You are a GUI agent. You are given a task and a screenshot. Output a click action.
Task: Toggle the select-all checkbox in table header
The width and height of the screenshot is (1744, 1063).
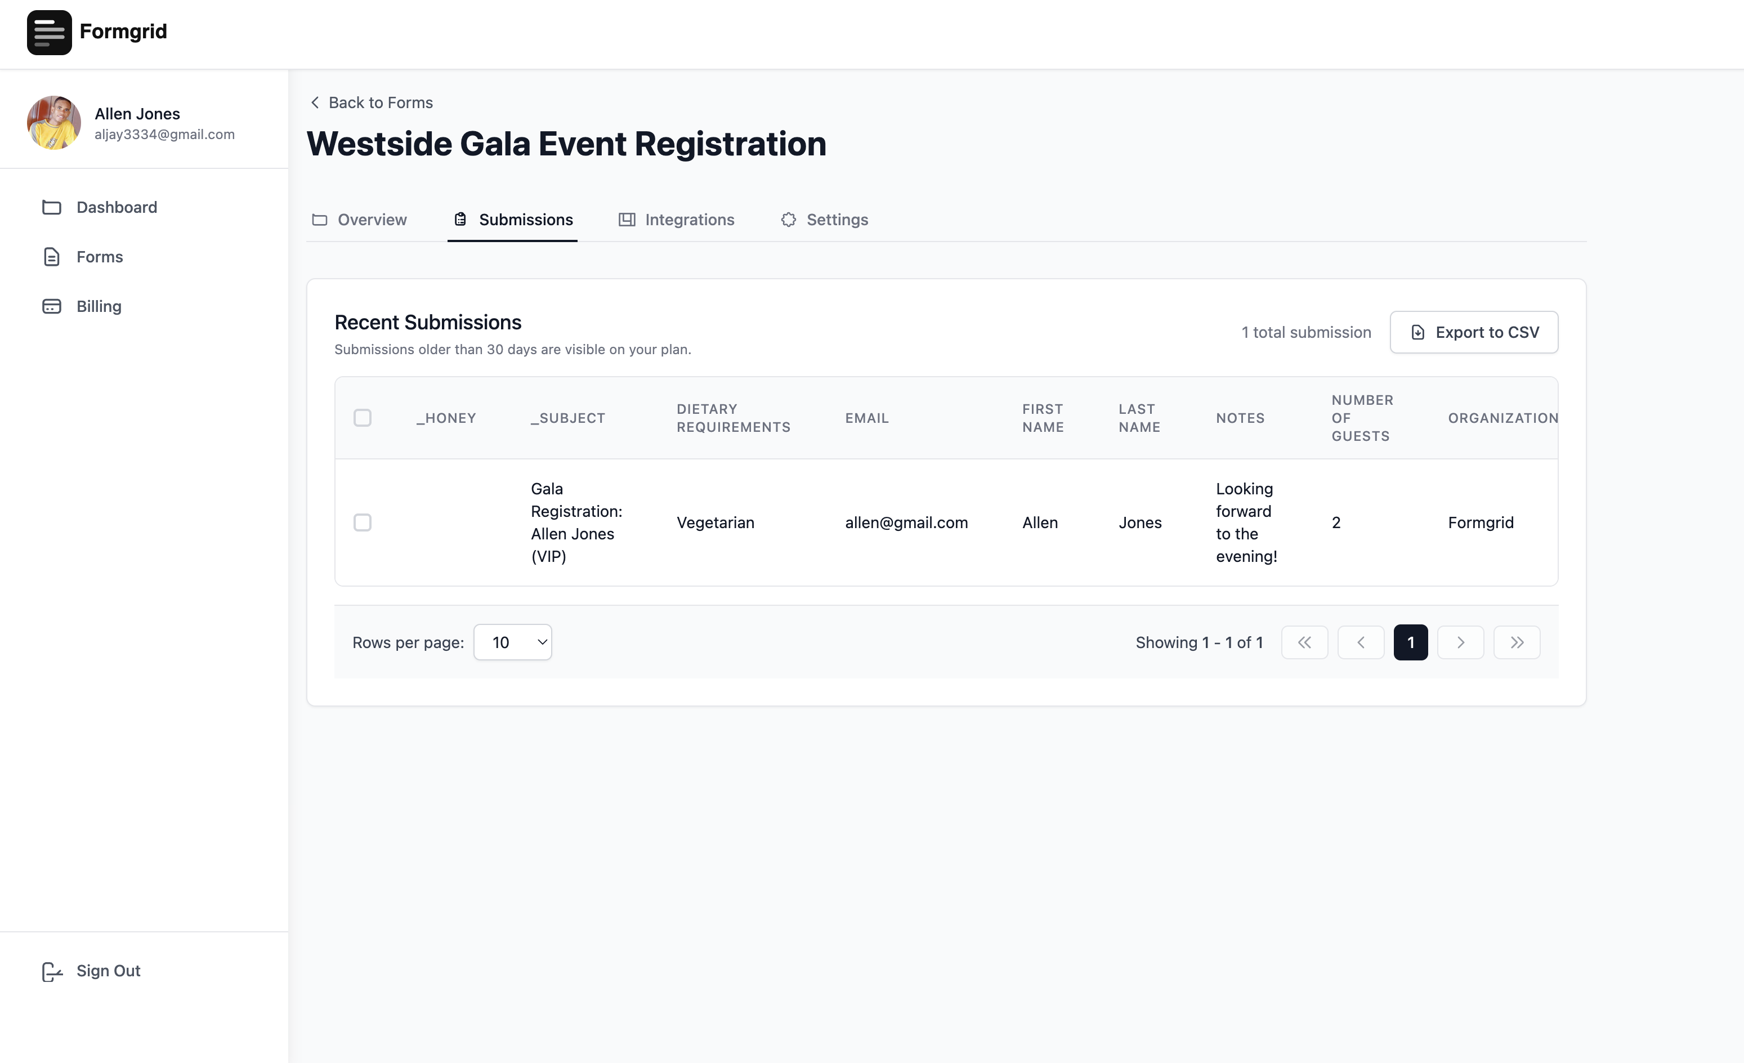coord(363,418)
